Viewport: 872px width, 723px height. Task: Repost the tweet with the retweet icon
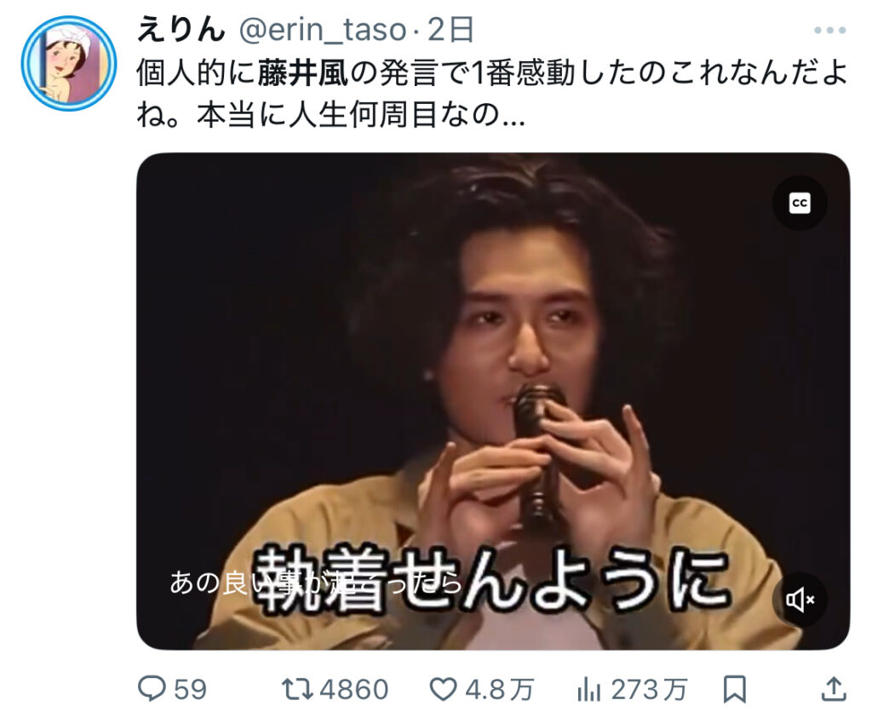[298, 689]
